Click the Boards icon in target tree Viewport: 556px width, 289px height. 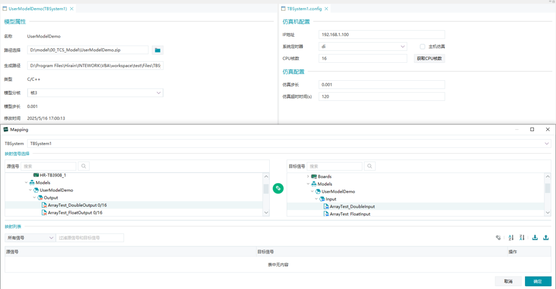(x=314, y=176)
